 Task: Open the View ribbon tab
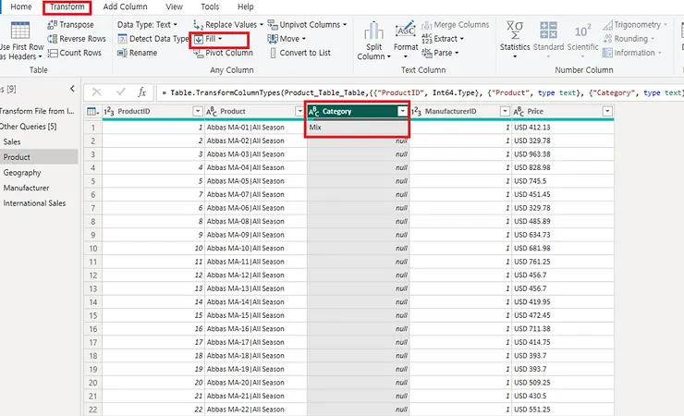tap(174, 6)
